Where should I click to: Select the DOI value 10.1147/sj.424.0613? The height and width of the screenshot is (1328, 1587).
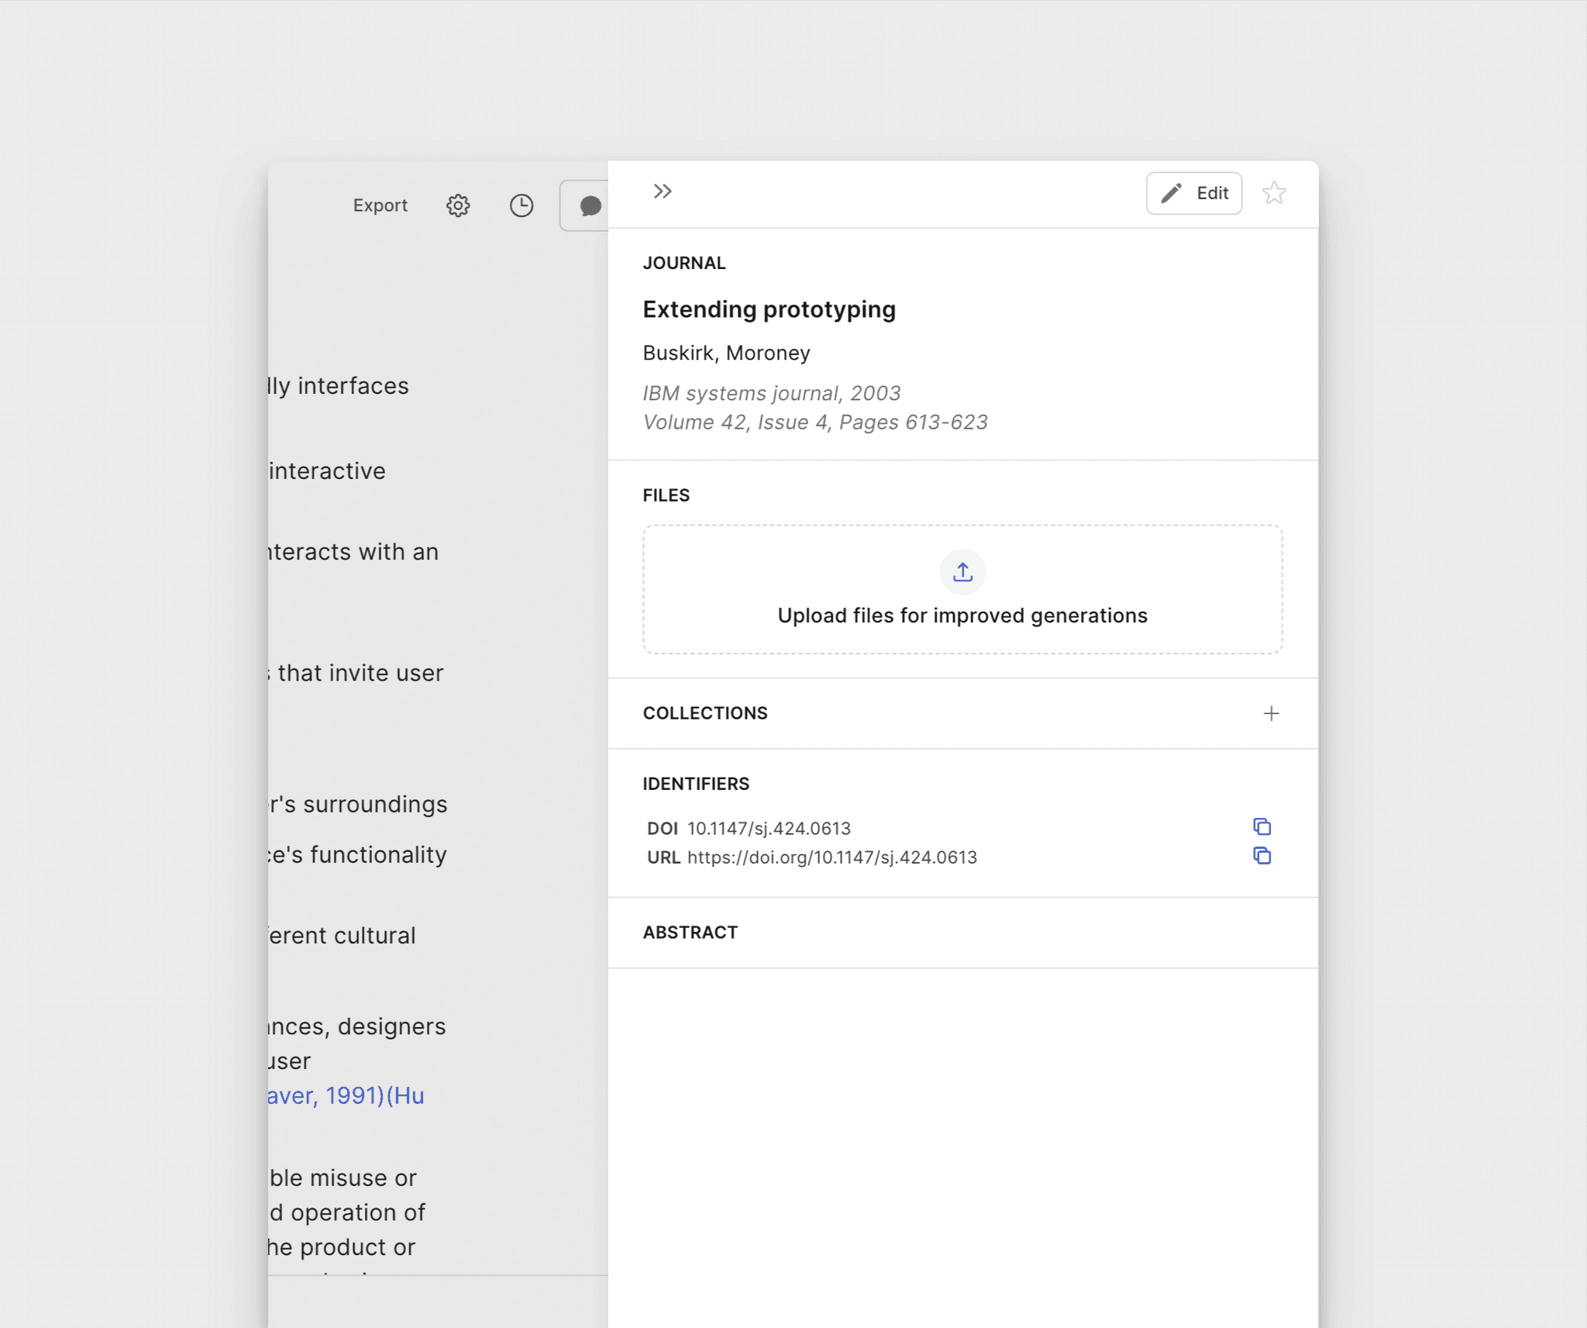(769, 829)
